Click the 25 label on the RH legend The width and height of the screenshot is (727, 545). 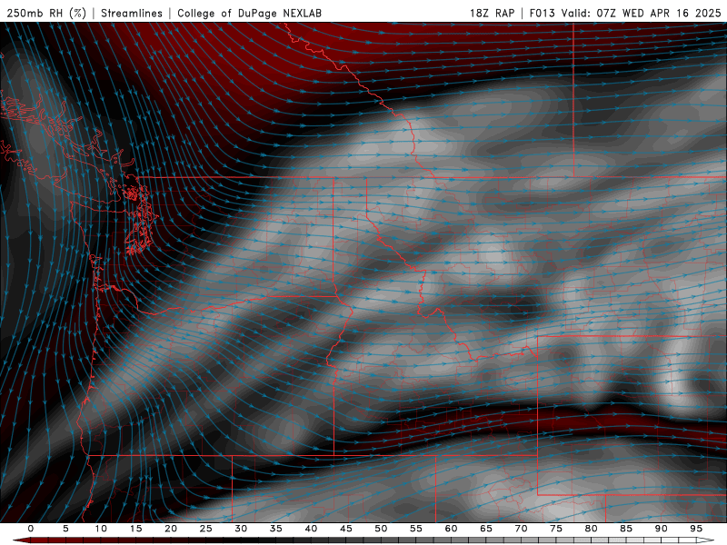click(206, 529)
